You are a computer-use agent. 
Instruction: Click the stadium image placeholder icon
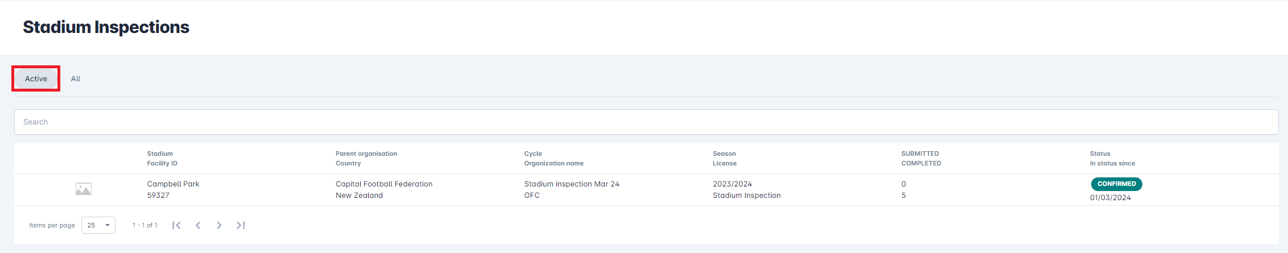[x=83, y=189]
